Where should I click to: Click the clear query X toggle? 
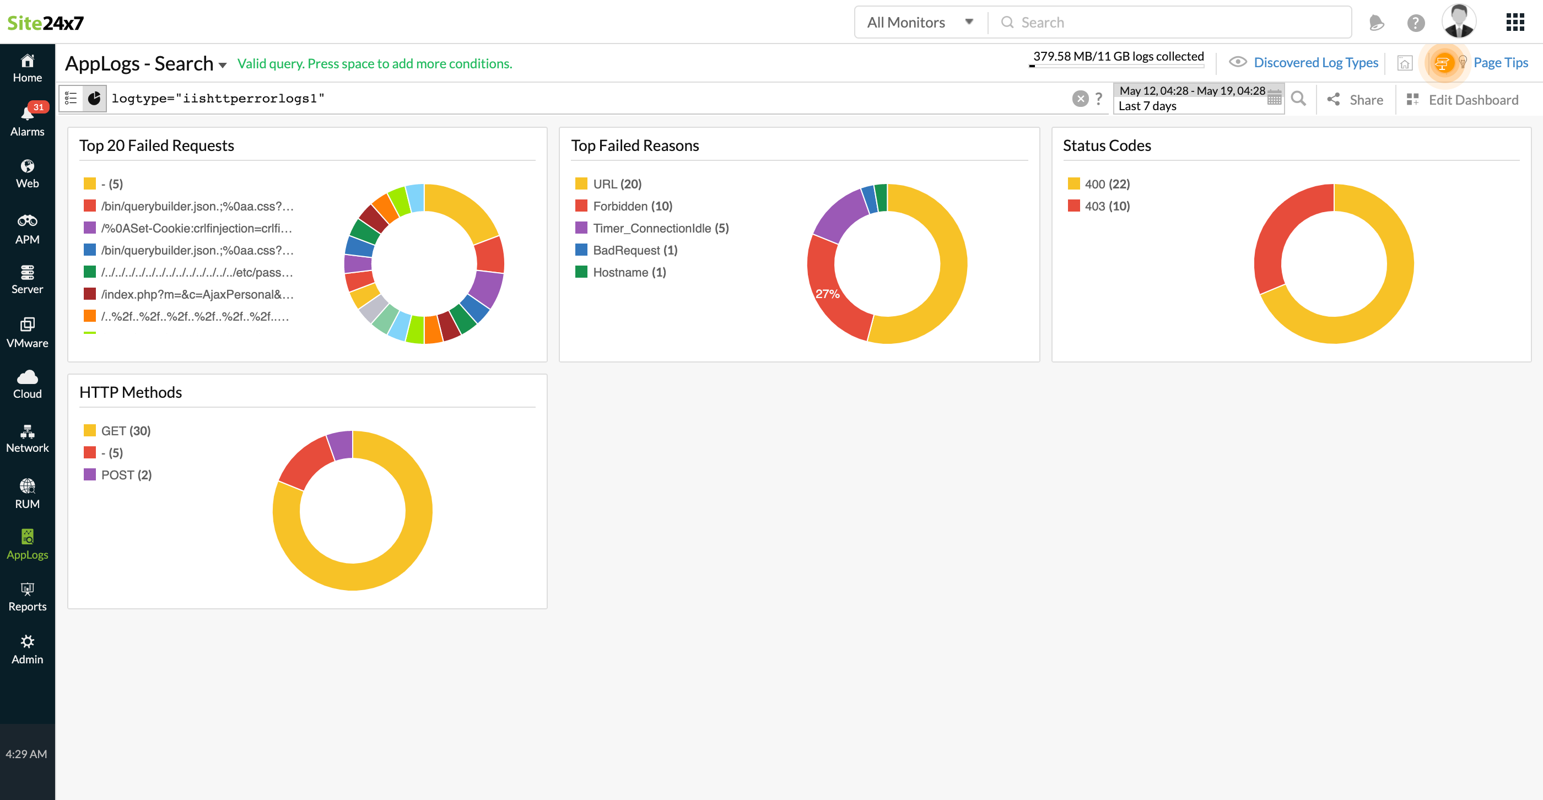[1081, 99]
